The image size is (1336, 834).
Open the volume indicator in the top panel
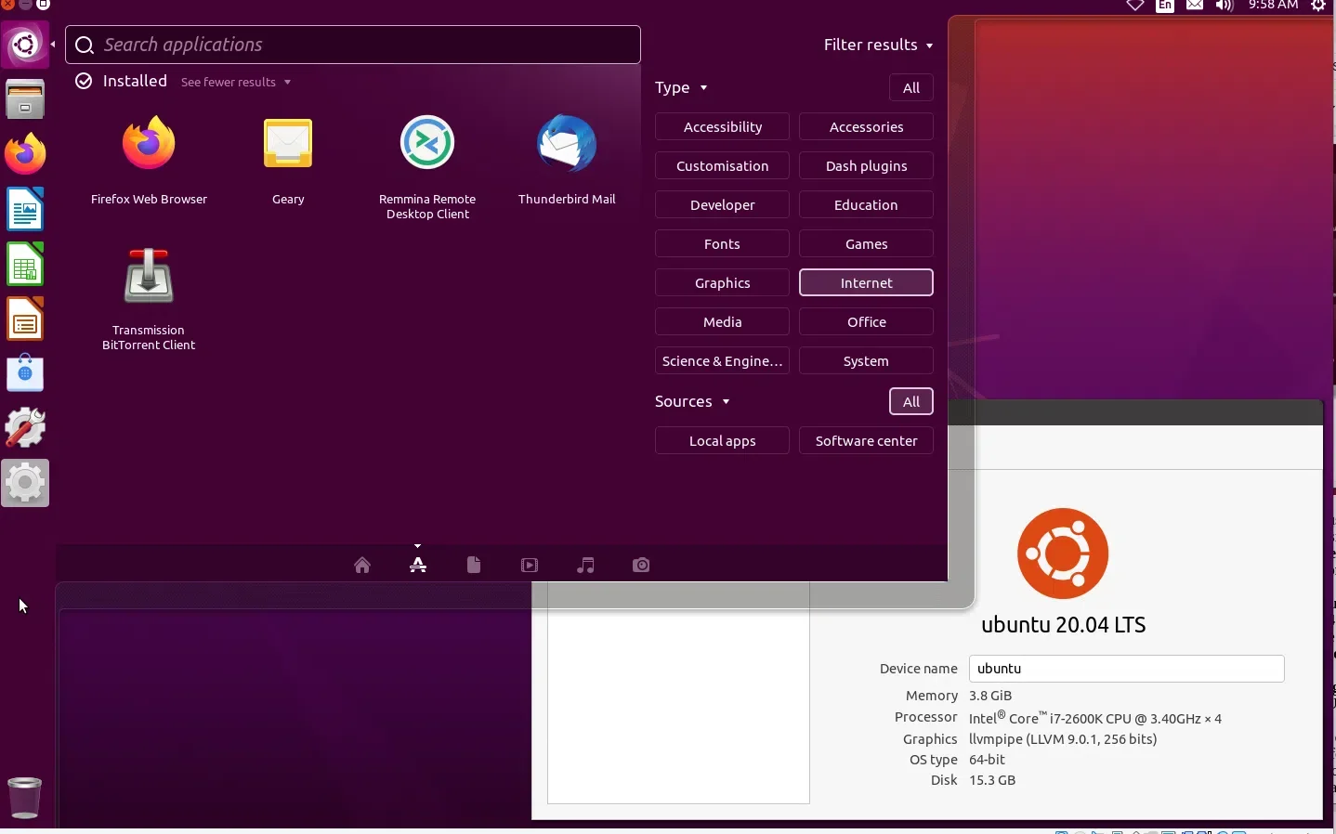pyautogui.click(x=1226, y=6)
